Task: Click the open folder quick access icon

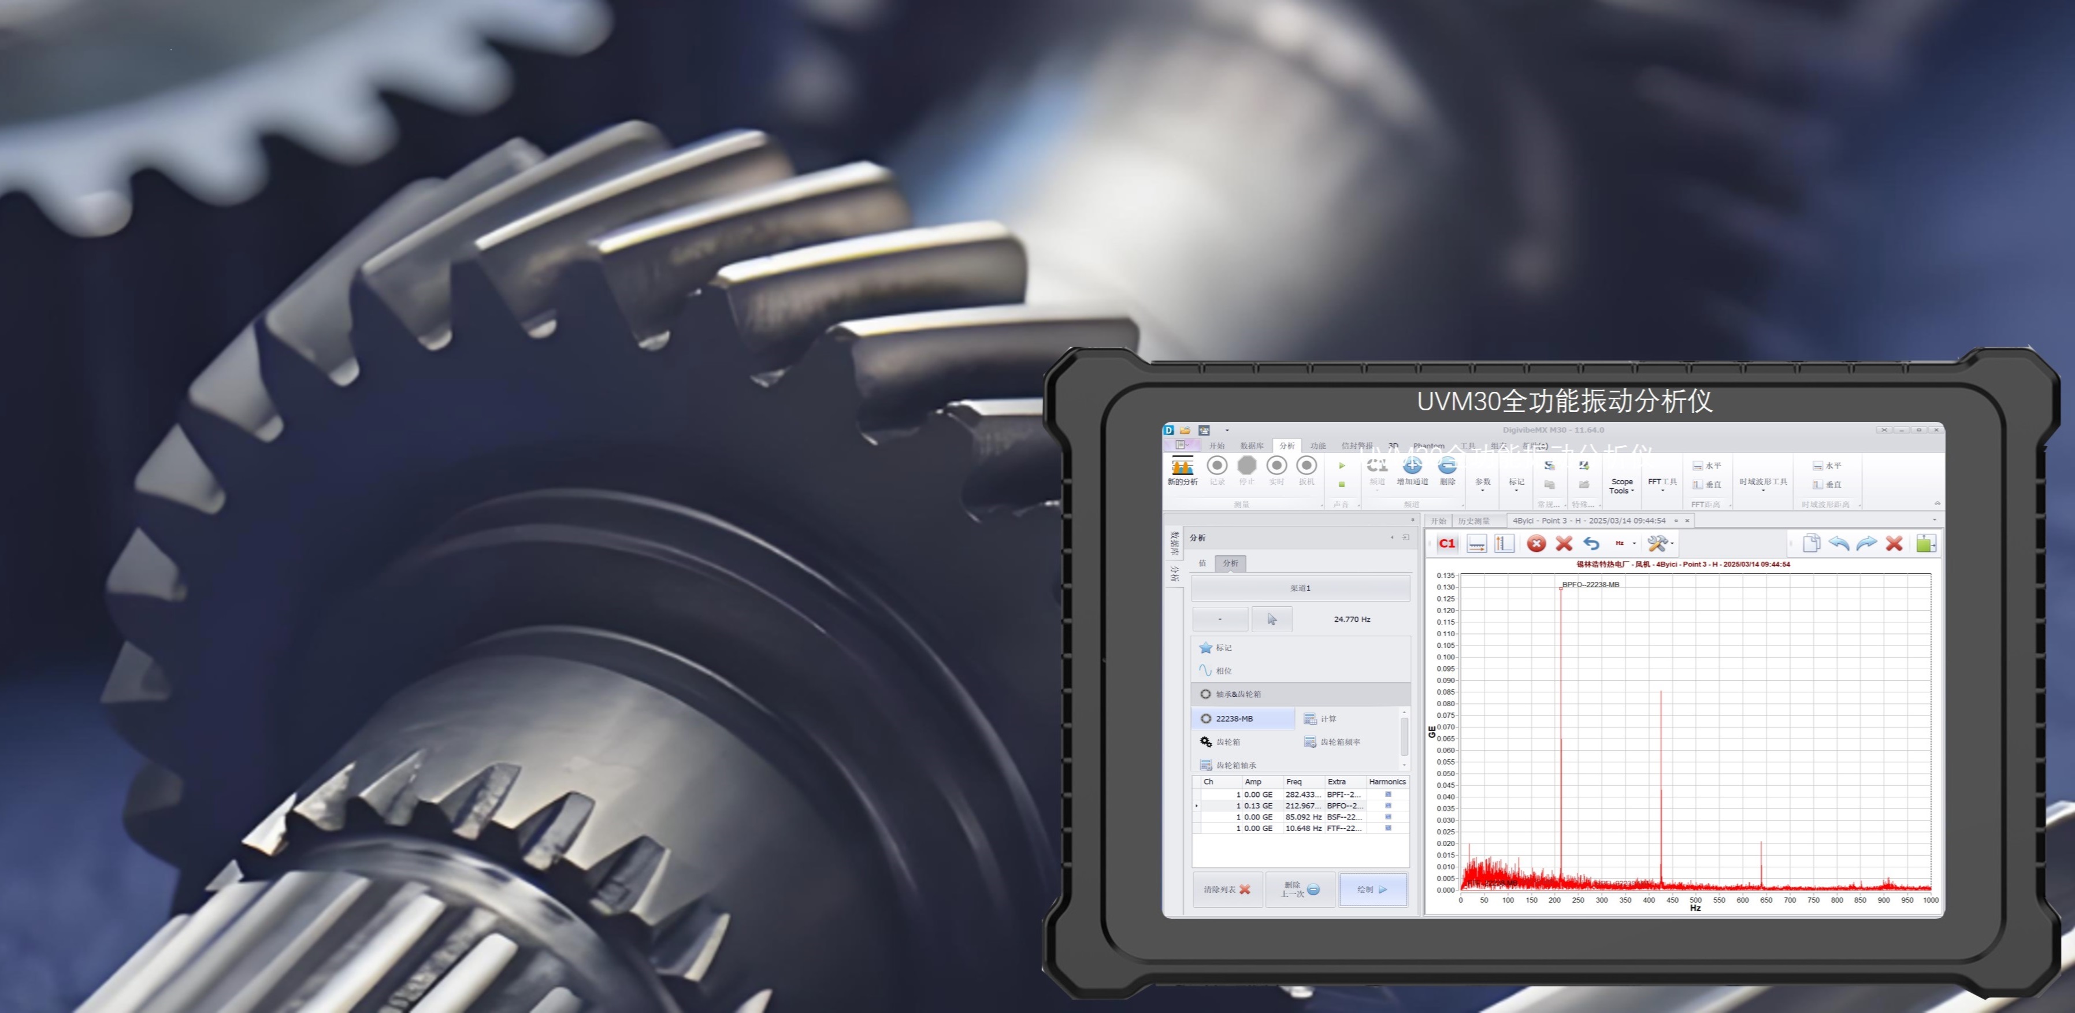Action: (x=1185, y=430)
